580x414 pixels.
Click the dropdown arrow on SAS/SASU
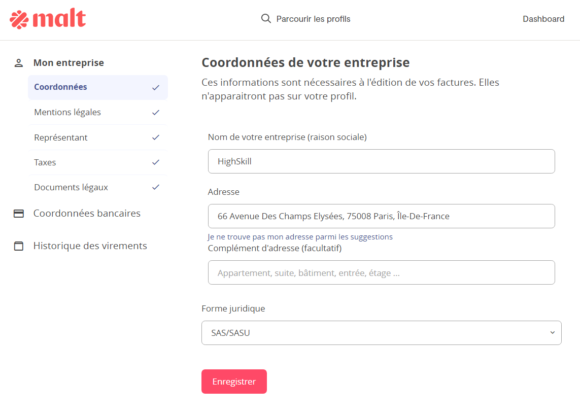pyautogui.click(x=552, y=333)
